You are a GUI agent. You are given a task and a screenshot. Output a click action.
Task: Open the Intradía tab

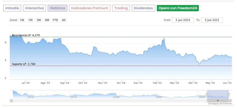tap(12, 8)
